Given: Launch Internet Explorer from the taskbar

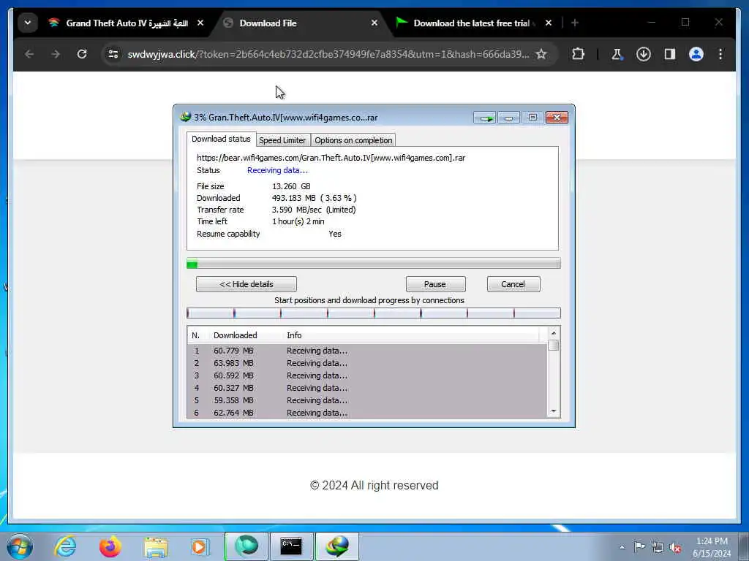Looking at the screenshot, I should [65, 546].
